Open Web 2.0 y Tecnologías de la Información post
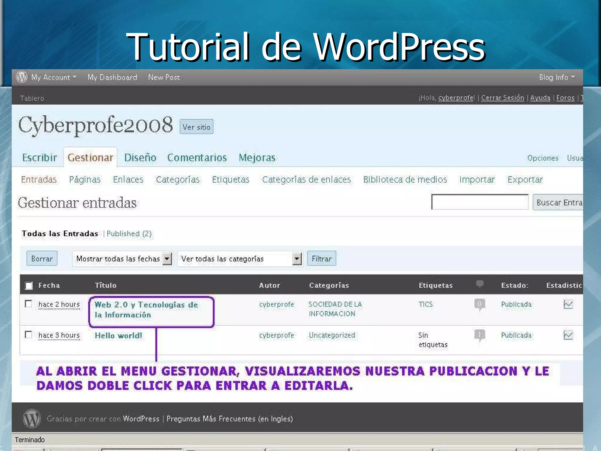The height and width of the screenshot is (451, 601). tap(146, 309)
